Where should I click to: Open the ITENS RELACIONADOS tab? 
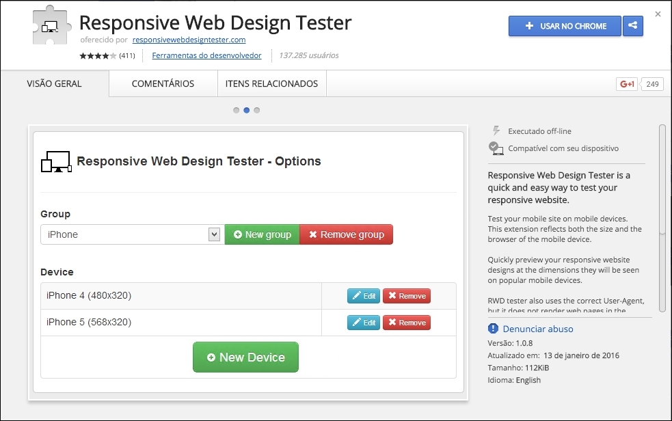pos(271,83)
